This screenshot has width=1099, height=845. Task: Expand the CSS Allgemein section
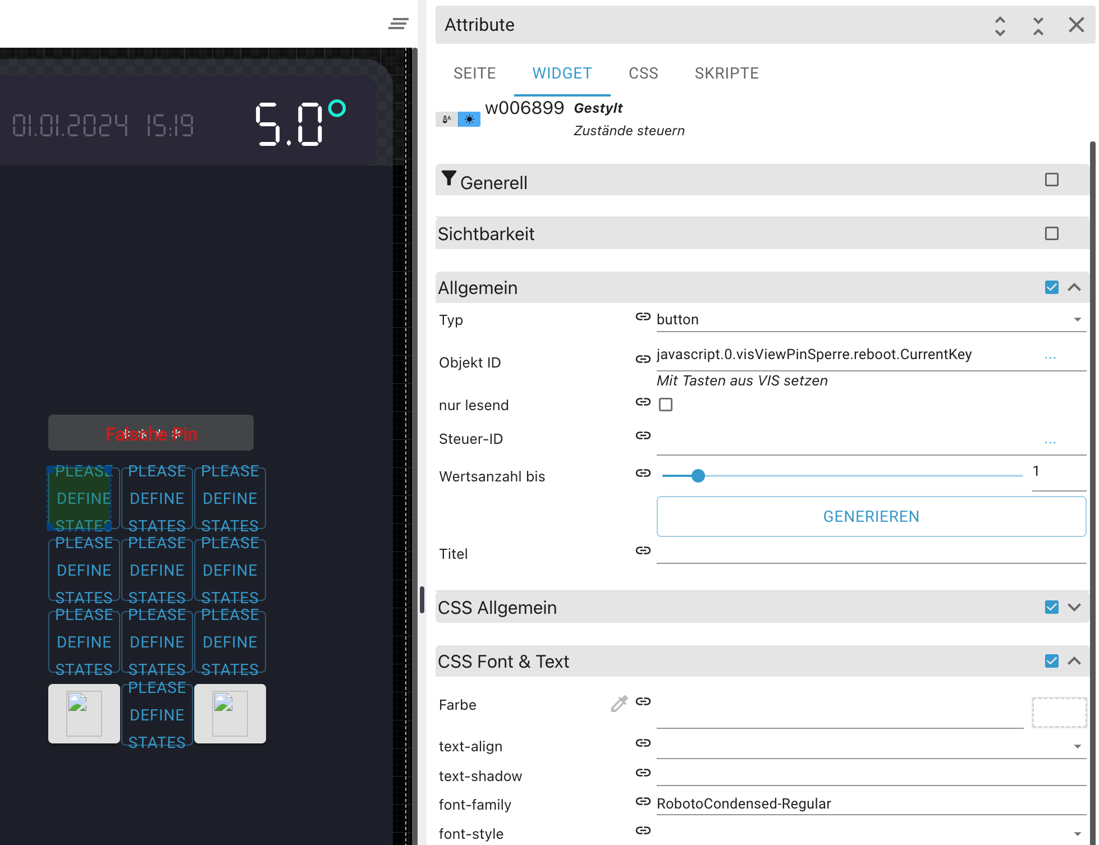click(x=1074, y=607)
